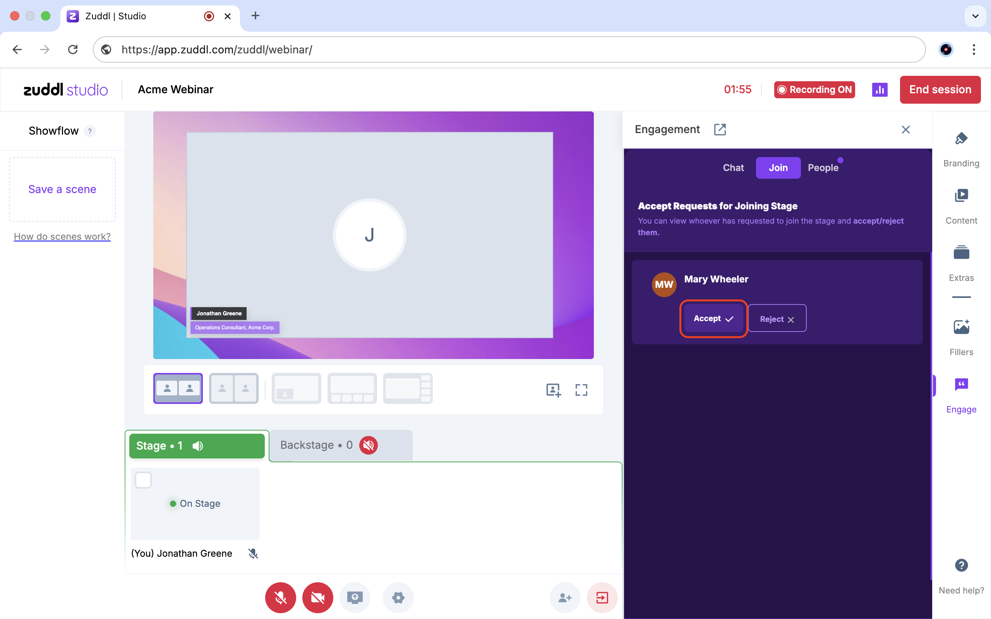Open the analytics bar chart icon
Screen dimensions: 991x619
pyautogui.click(x=880, y=90)
